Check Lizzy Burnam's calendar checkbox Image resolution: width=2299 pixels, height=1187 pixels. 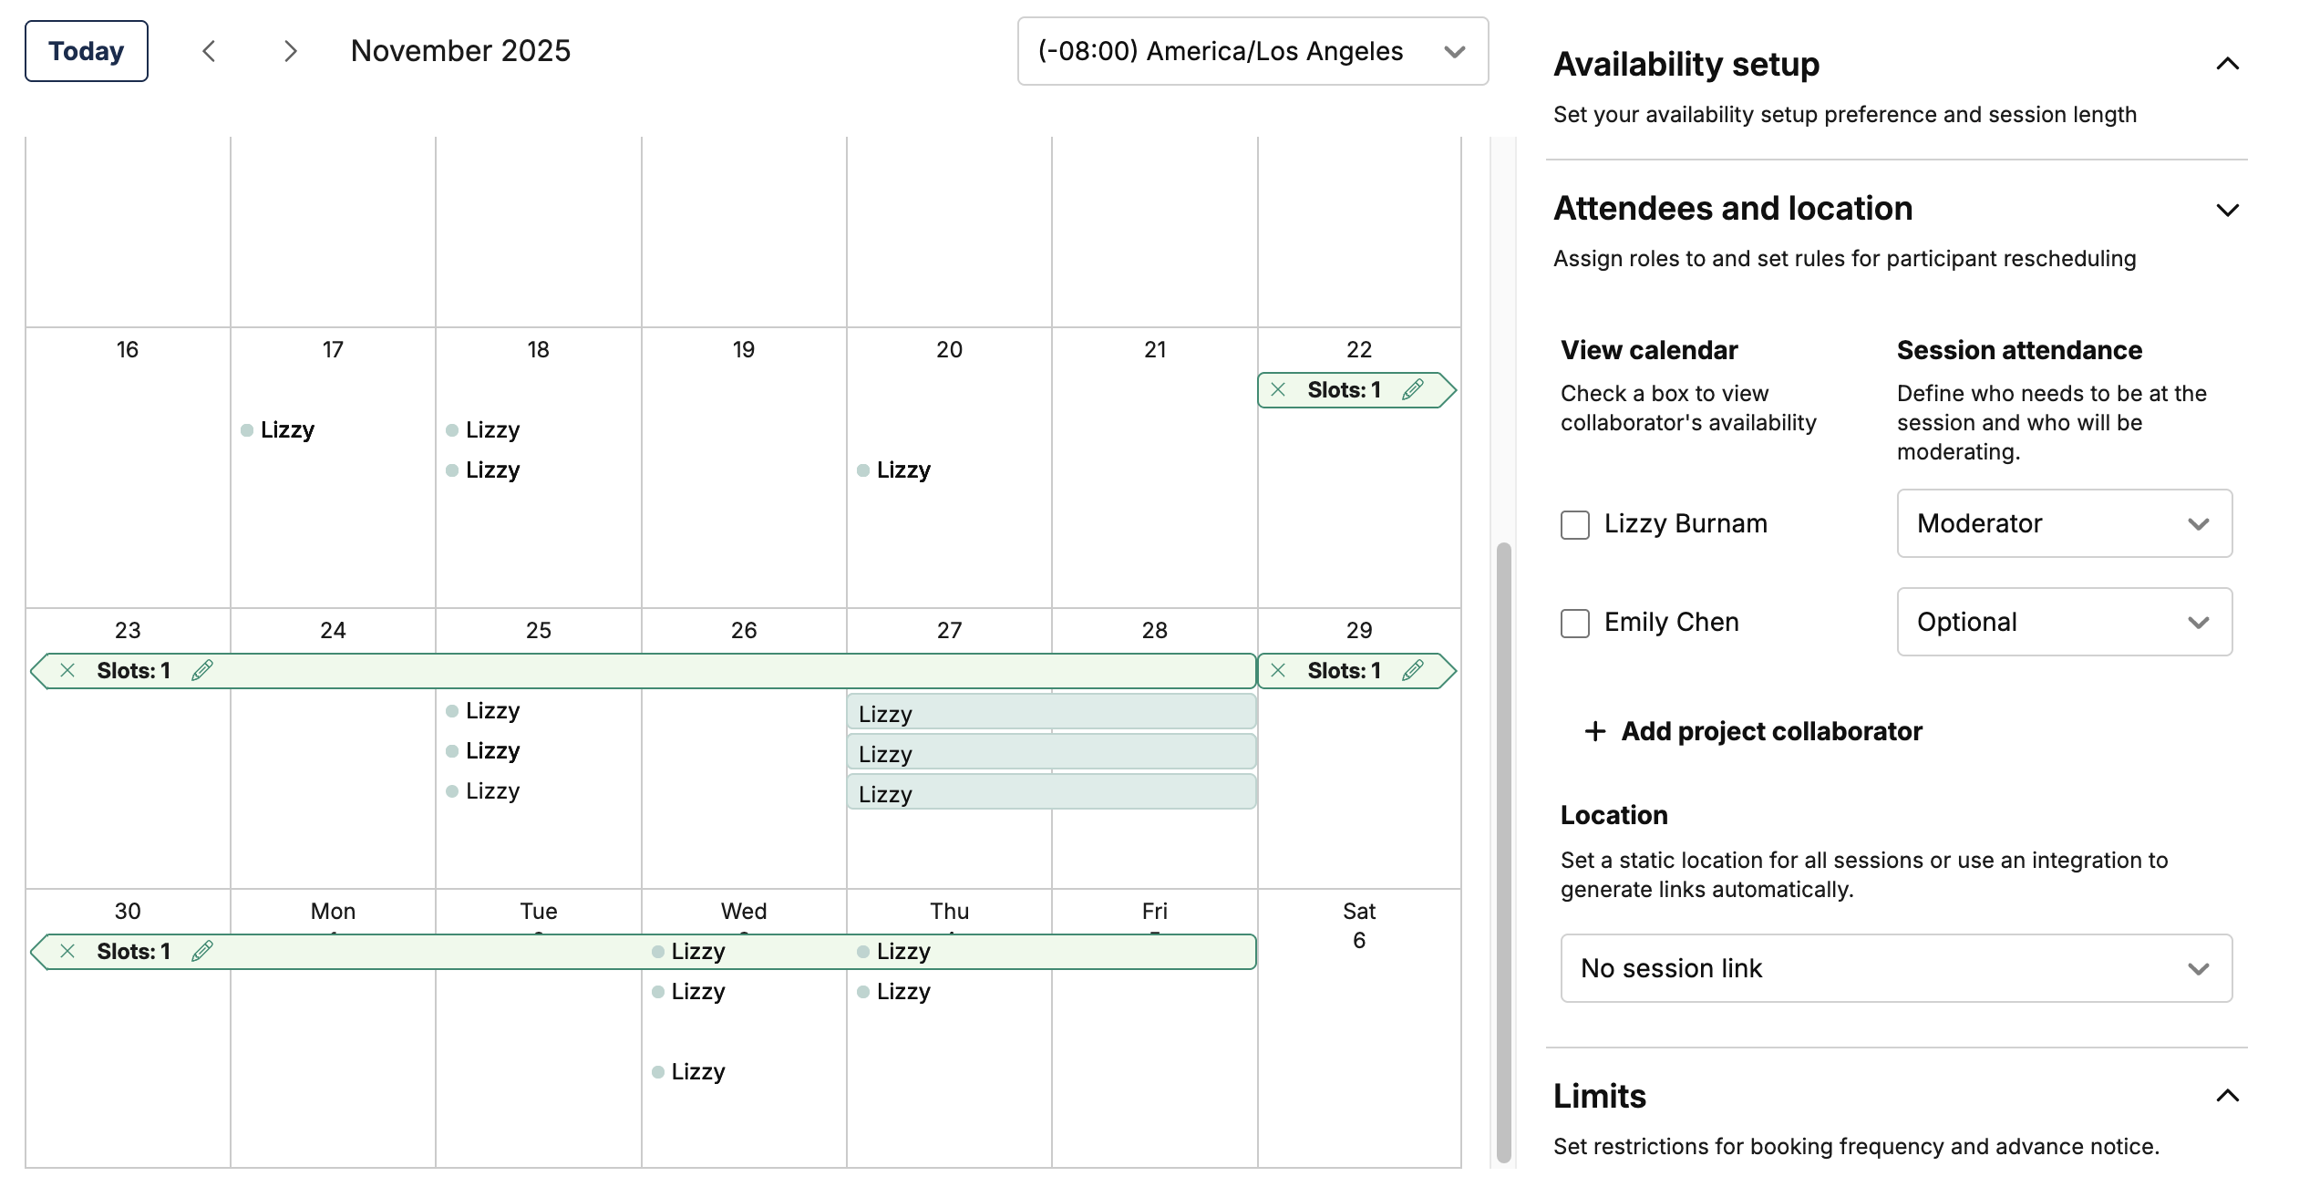pos(1574,525)
